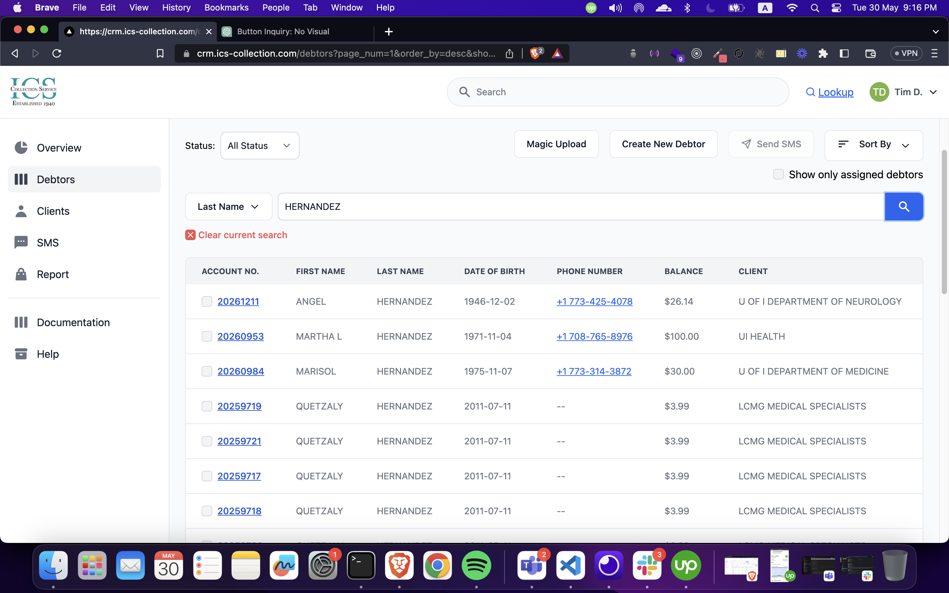Expand the Last Name filter dropdown
Screen dimensions: 949x593
(228, 207)
